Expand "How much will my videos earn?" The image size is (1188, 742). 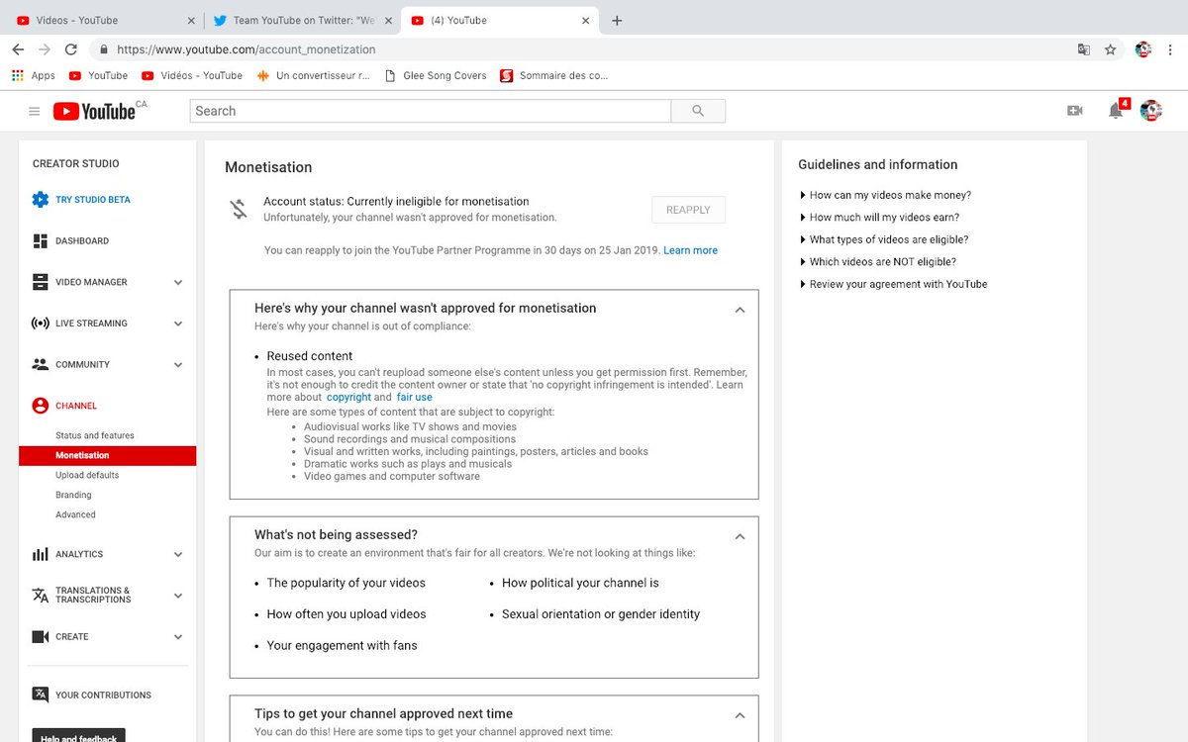click(x=879, y=218)
